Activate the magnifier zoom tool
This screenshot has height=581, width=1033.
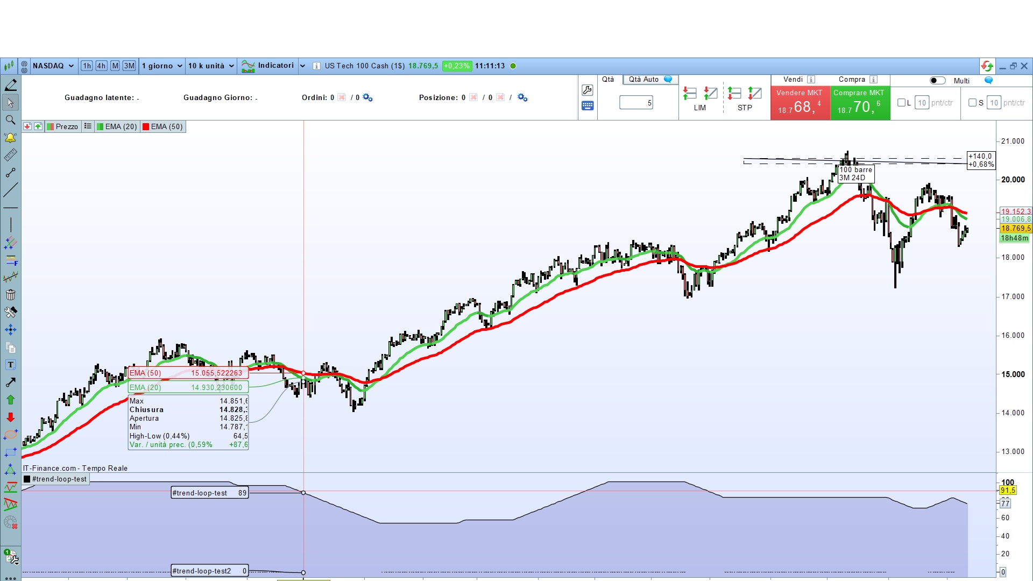click(x=10, y=120)
